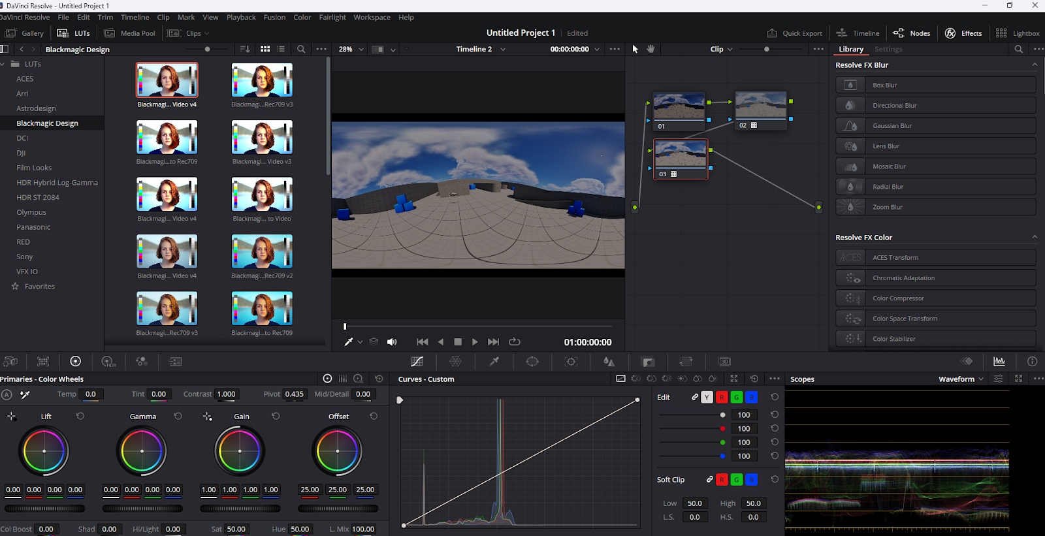Viewport: 1045px width, 536px height.
Task: Open the Color Warper palette
Action: (455, 362)
